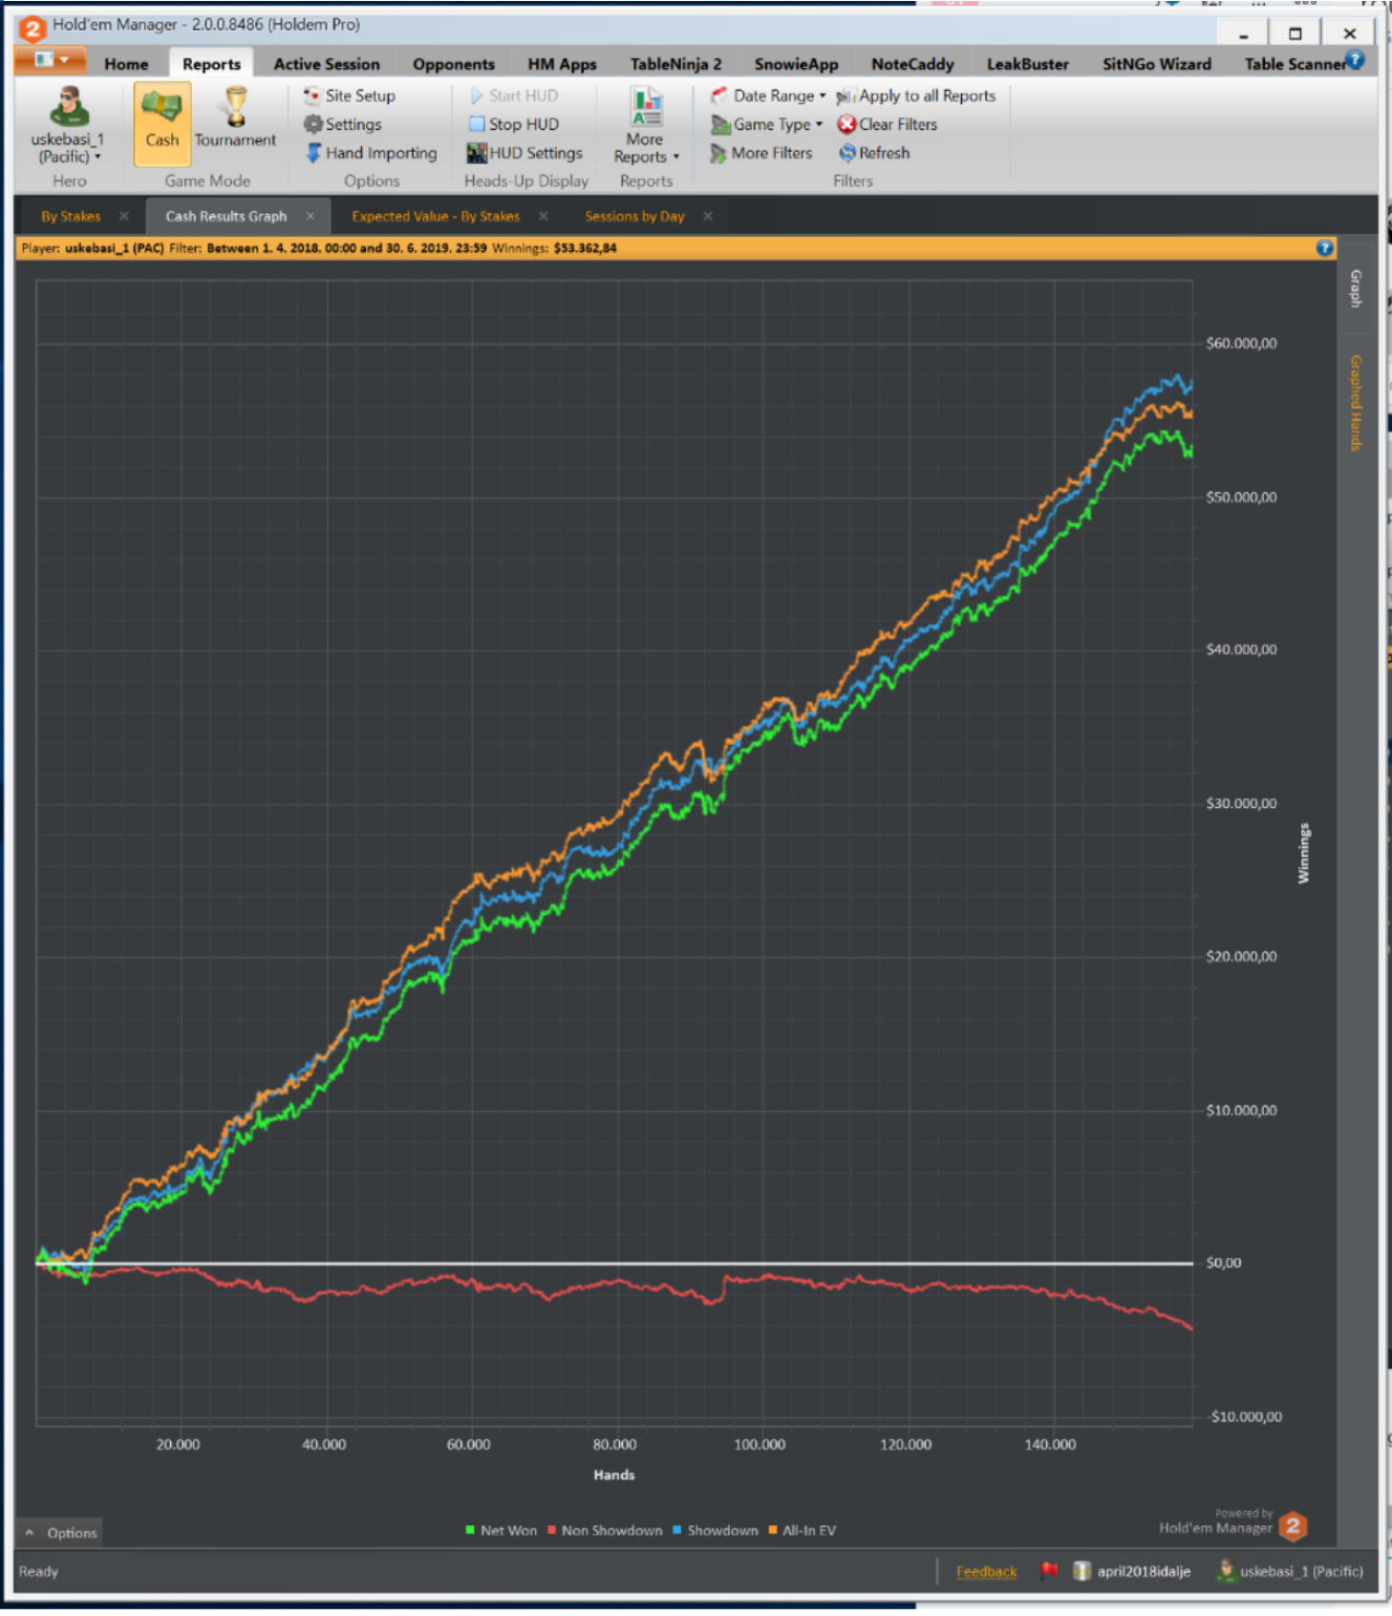Close the Cash Results Graph tab
The height and width of the screenshot is (1616, 1392).
click(311, 216)
